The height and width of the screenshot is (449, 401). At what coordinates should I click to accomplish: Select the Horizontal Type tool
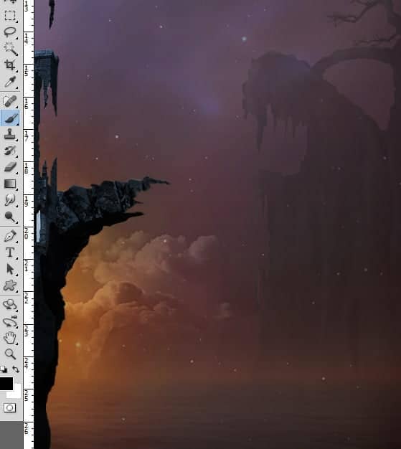point(10,252)
